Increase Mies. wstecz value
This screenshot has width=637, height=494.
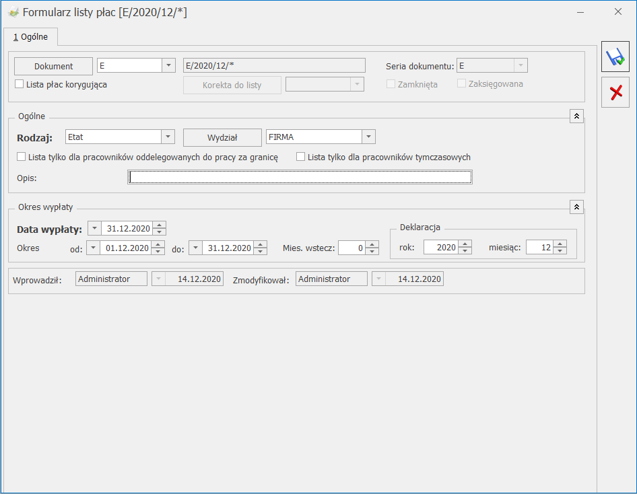[x=372, y=244]
